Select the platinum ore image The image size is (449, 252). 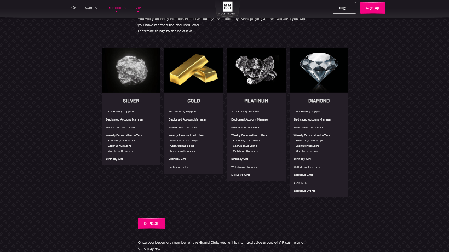click(x=256, y=71)
